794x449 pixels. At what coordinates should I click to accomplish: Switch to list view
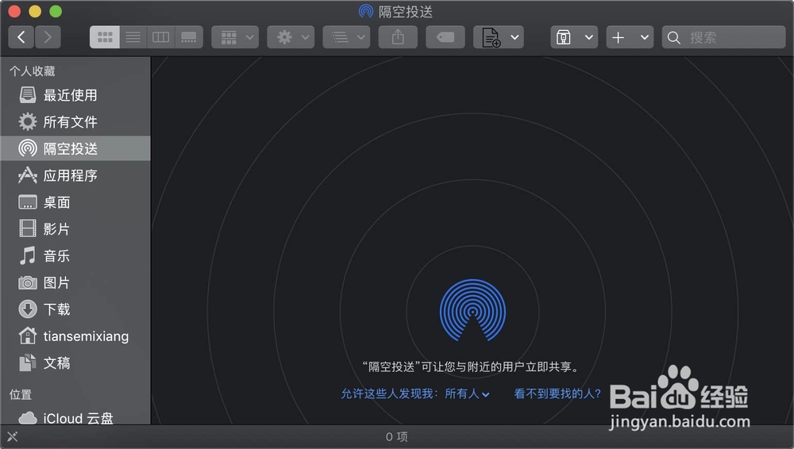(133, 37)
